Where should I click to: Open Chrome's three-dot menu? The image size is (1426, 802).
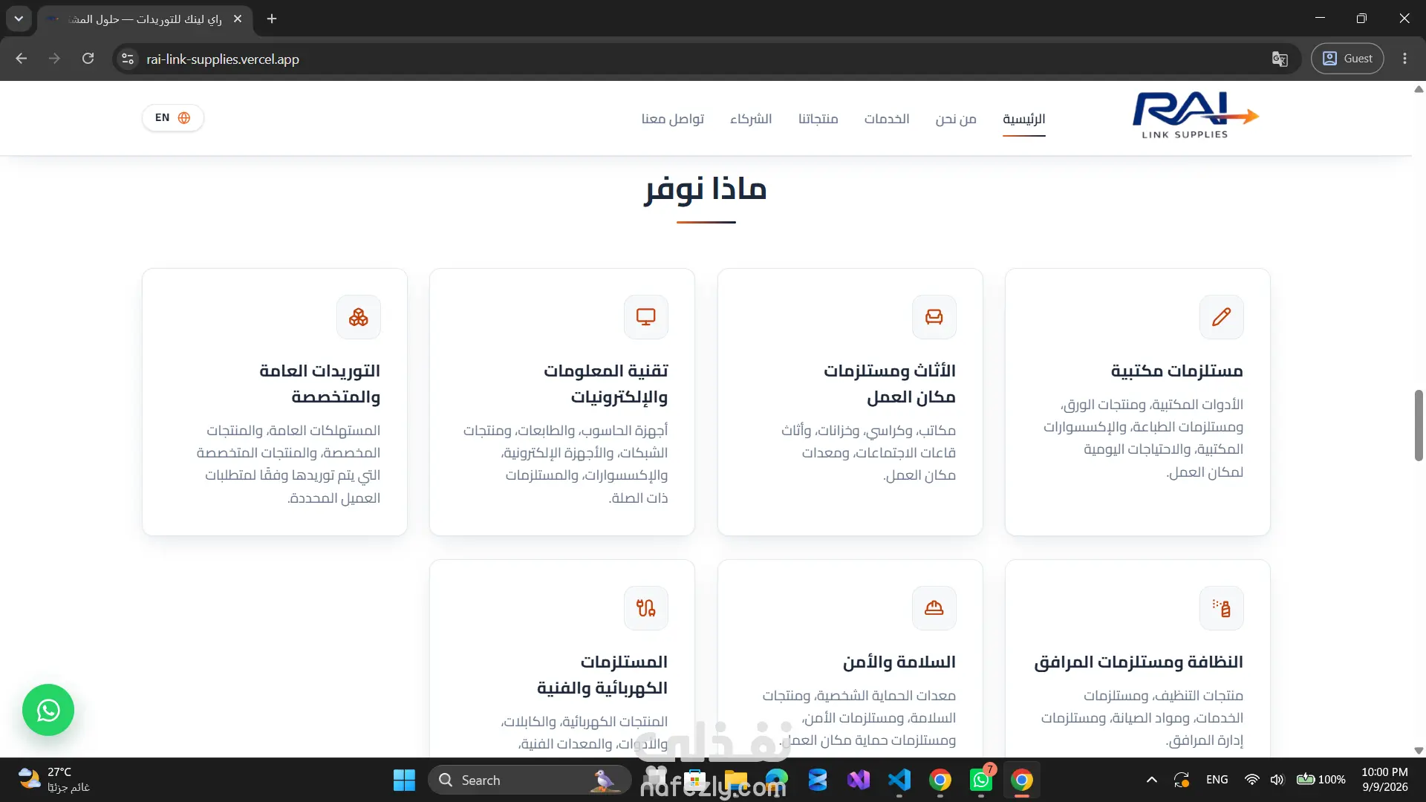(1404, 59)
